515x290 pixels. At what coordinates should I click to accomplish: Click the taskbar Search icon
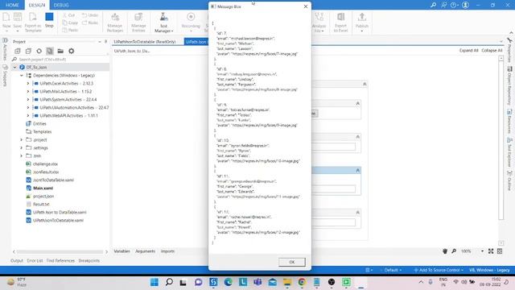(169, 282)
